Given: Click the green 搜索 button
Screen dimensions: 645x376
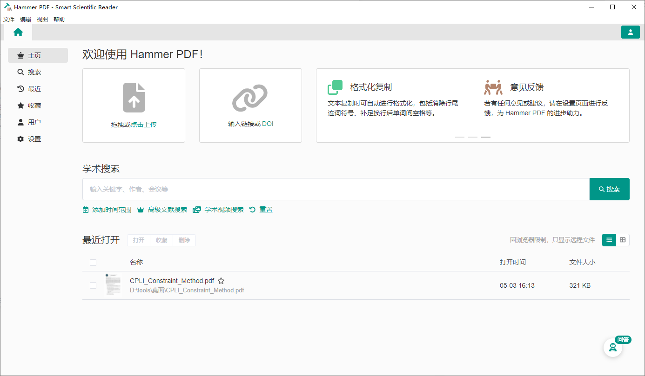Looking at the screenshot, I should coord(610,189).
